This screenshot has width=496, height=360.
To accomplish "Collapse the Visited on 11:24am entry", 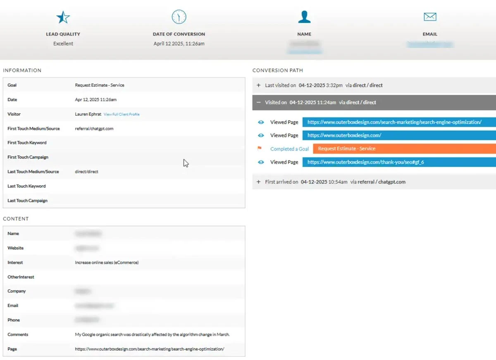I will coord(259,103).
